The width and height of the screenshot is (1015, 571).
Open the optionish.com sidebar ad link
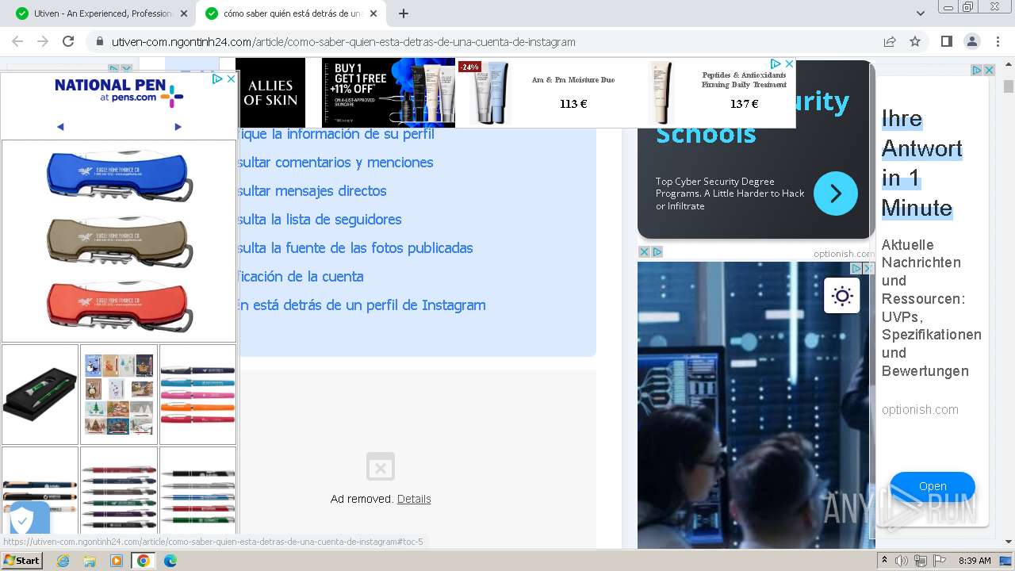pos(920,410)
